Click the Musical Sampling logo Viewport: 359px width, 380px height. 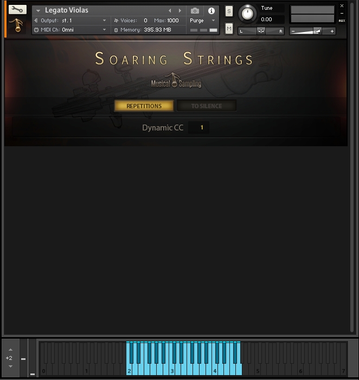[x=176, y=81]
